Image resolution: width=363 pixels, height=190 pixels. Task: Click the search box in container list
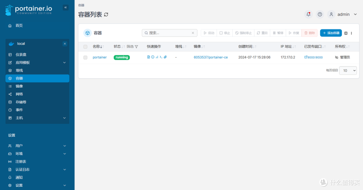(169, 33)
